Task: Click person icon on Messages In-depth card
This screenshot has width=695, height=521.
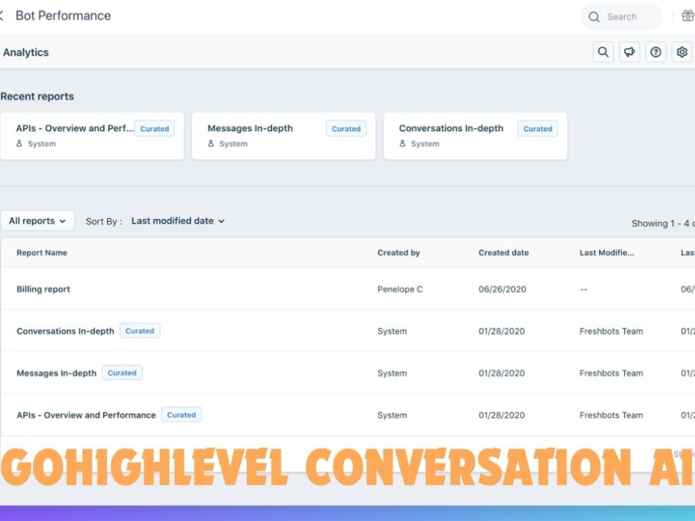Action: click(211, 144)
